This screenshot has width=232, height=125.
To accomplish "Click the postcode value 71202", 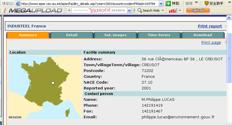I will coord(147,71).
